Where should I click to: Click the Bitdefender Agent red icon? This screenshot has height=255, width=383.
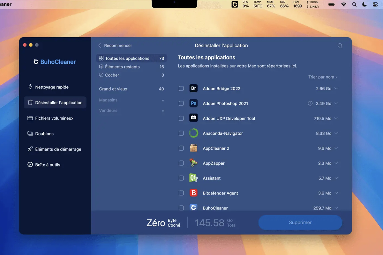193,193
